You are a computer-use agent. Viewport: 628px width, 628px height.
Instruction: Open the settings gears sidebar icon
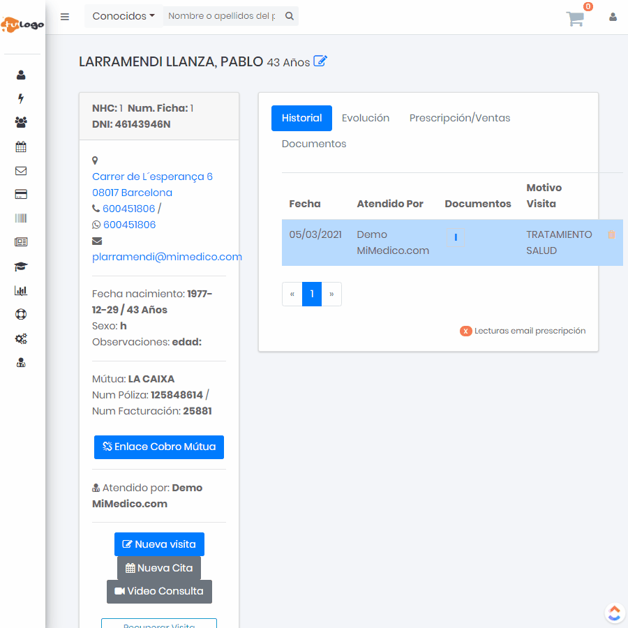[21, 339]
